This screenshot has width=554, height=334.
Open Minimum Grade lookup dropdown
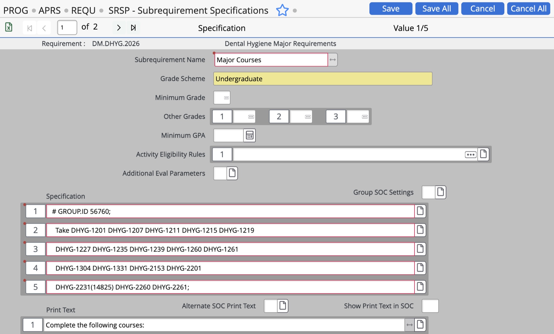pyautogui.click(x=226, y=98)
